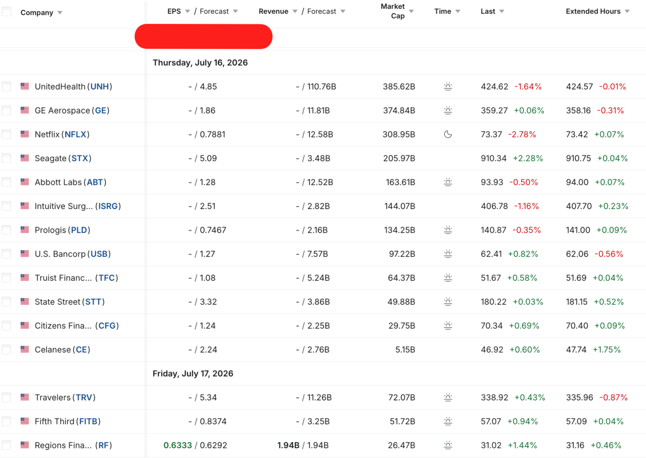
Task: Click the US flag icon beside Celanese
Action: (24, 349)
